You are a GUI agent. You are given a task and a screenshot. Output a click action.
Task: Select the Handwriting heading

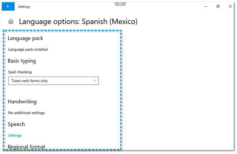pyautogui.click(x=22, y=102)
